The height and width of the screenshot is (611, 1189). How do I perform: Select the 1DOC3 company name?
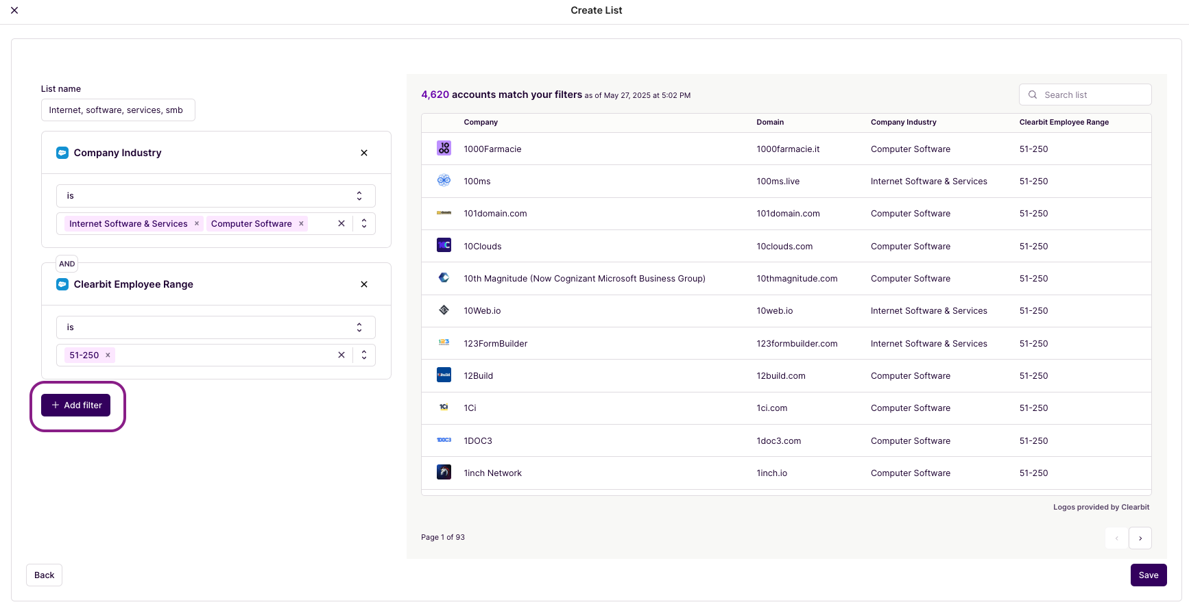pos(478,441)
